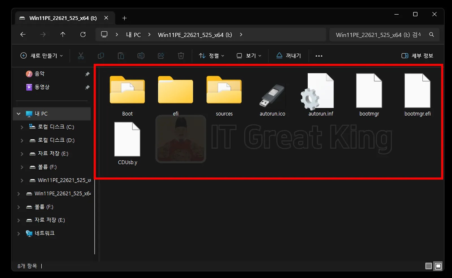452x278 pixels.
Task: Expand 로컬 디스크 (C:) node
Action: 22,127
